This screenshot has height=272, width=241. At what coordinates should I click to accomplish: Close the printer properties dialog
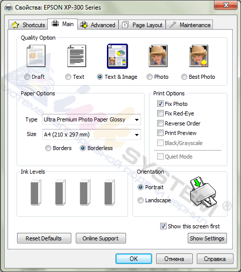pyautogui.click(x=226, y=5)
